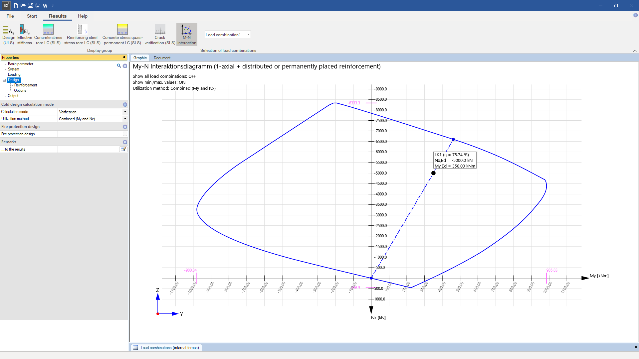
Task: Open the Start ribbon tab
Action: (x=32, y=16)
